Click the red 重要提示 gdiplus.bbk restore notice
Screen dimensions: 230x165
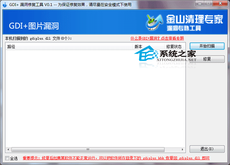point(116,158)
